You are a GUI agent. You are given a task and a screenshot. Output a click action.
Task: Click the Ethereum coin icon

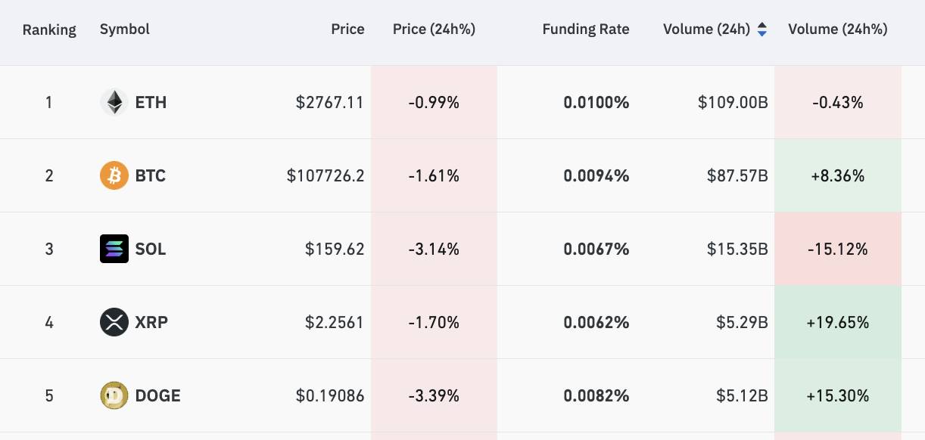(114, 102)
